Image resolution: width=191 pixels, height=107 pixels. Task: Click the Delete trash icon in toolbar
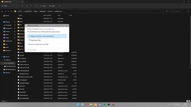(36, 6)
